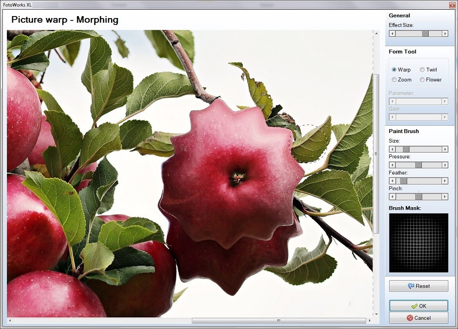Click the red prohibition icon on Cancel
The image size is (458, 329).
pyautogui.click(x=409, y=318)
